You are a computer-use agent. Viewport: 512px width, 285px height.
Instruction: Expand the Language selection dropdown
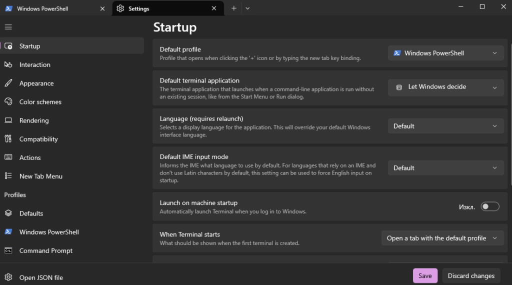pos(445,126)
